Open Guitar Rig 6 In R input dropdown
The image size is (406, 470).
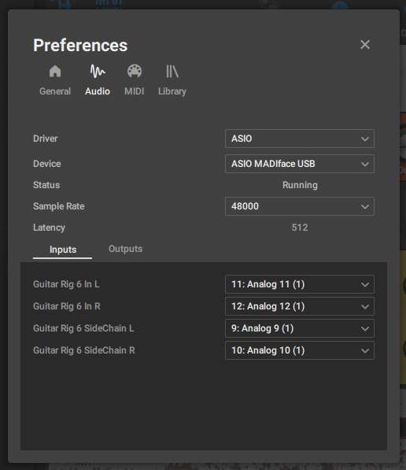(x=300, y=306)
